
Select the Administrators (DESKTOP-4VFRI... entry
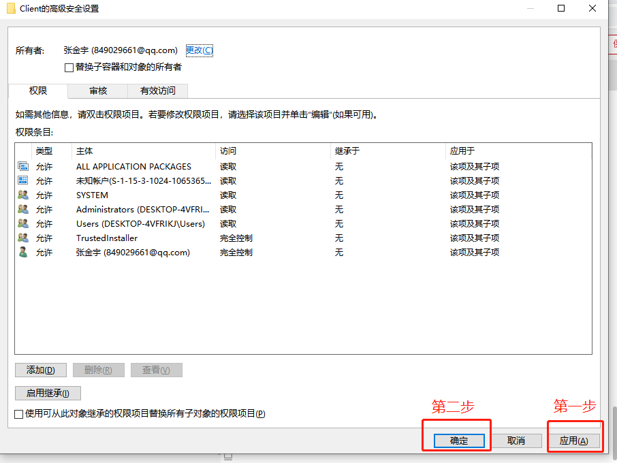pyautogui.click(x=303, y=209)
